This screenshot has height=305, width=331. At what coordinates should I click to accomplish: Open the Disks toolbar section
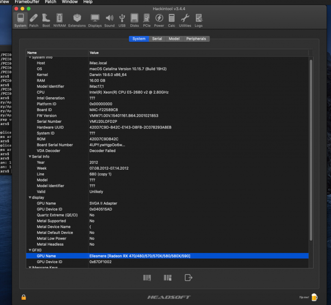tap(134, 20)
